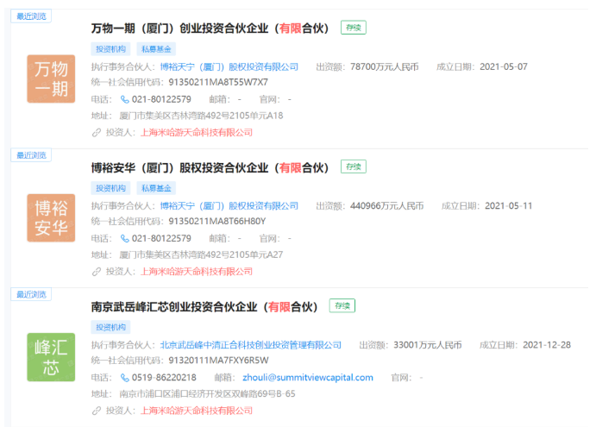
Task: Click 投资机构 tag in 万物一期 card
Action: pyautogui.click(x=110, y=49)
